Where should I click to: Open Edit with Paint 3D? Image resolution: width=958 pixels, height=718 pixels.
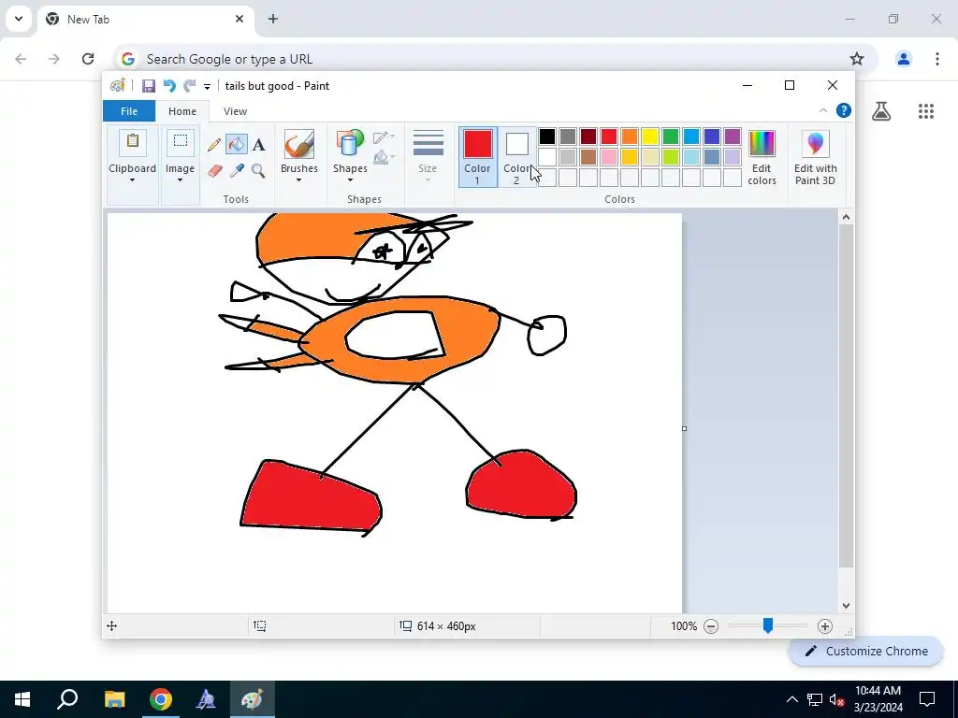(x=816, y=157)
